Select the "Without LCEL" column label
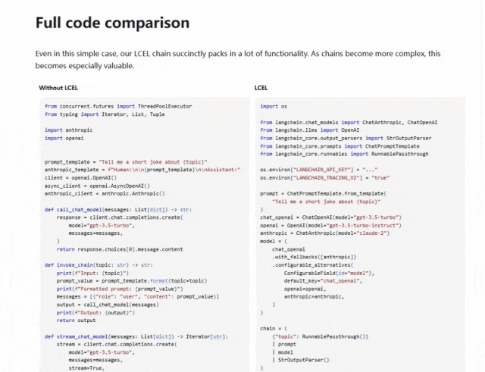 point(58,88)
